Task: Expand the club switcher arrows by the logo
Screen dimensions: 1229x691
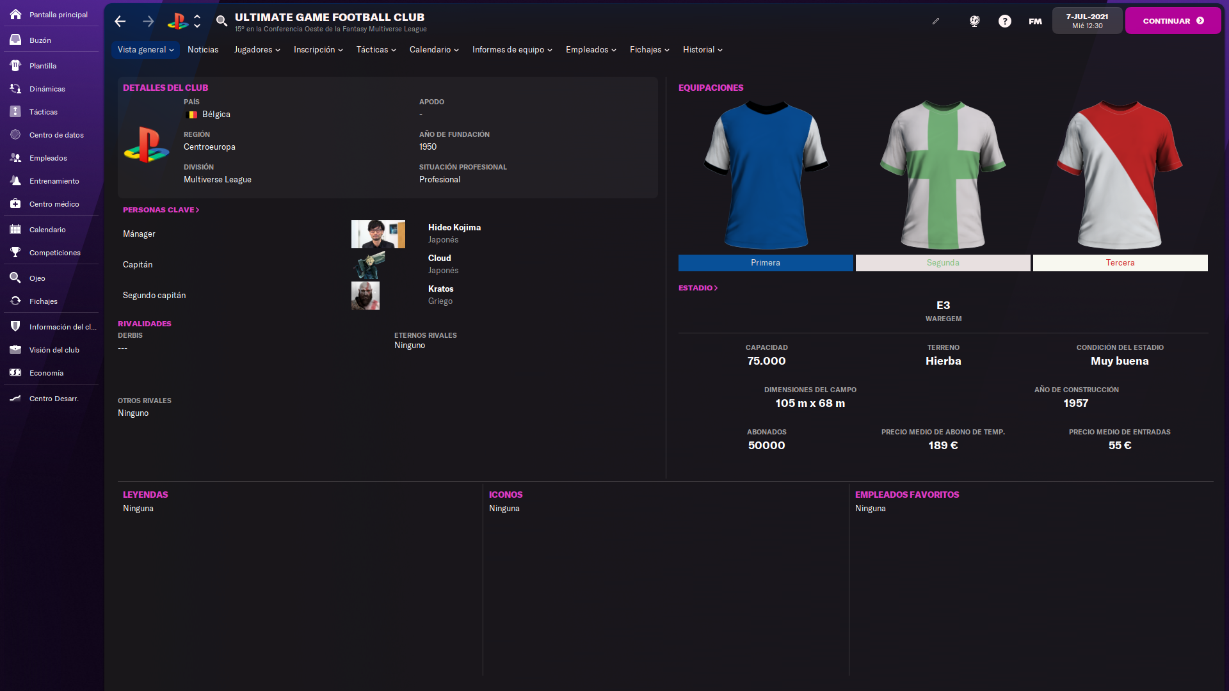Action: [x=197, y=21]
